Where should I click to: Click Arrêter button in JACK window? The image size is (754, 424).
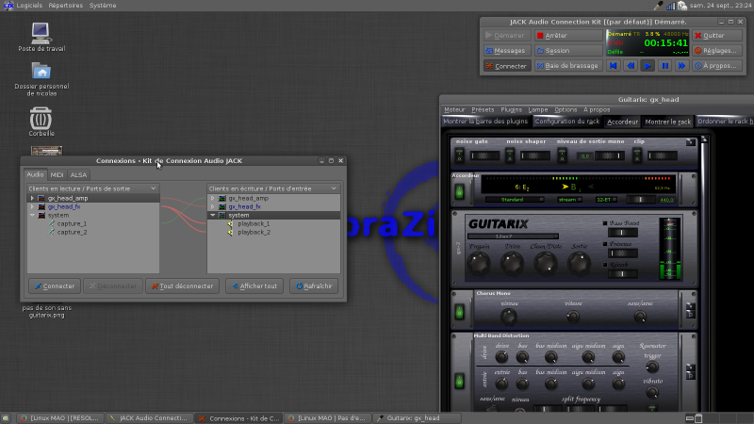[568, 36]
